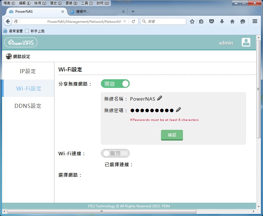
Task: Click the search magnifier icon
Action: [x=144, y=21]
